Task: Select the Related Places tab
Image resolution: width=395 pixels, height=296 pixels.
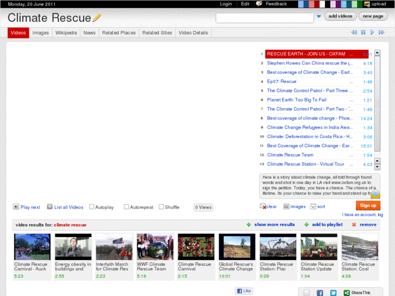Action: (119, 33)
